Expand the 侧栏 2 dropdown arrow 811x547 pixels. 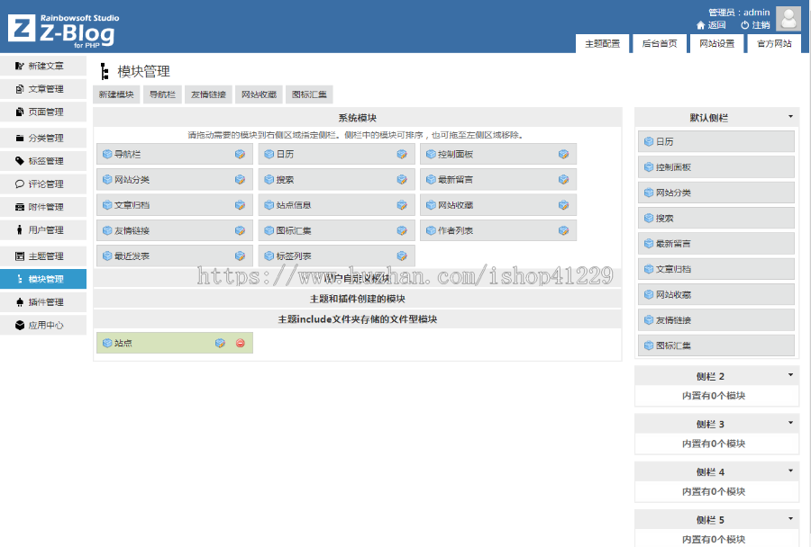tap(790, 375)
